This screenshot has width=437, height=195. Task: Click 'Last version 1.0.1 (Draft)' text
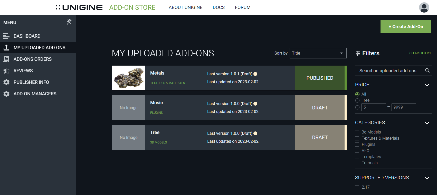pos(230,74)
